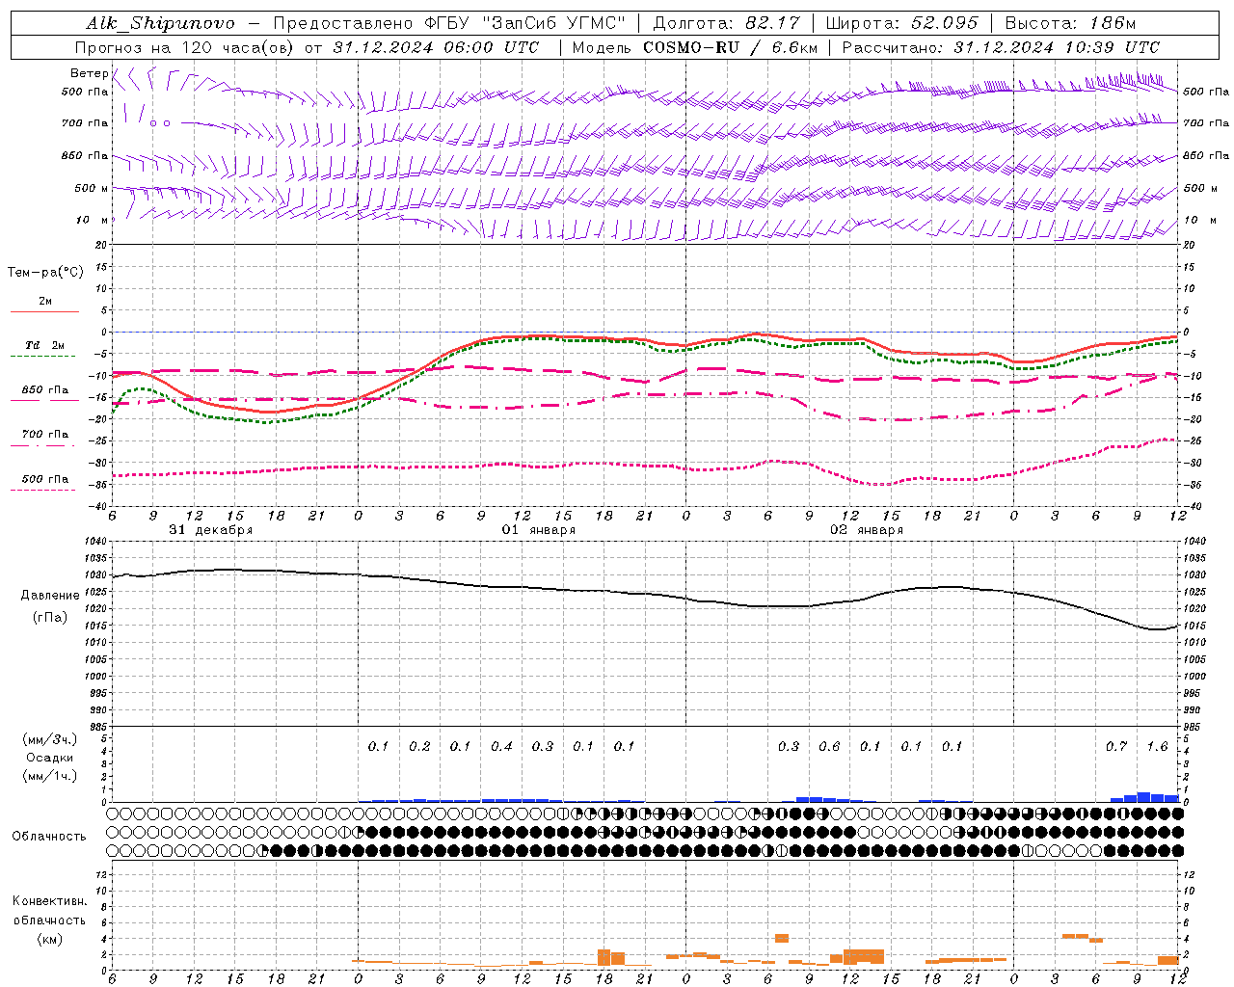Click the Облачность row label
The height and width of the screenshot is (987, 1234).
49,837
